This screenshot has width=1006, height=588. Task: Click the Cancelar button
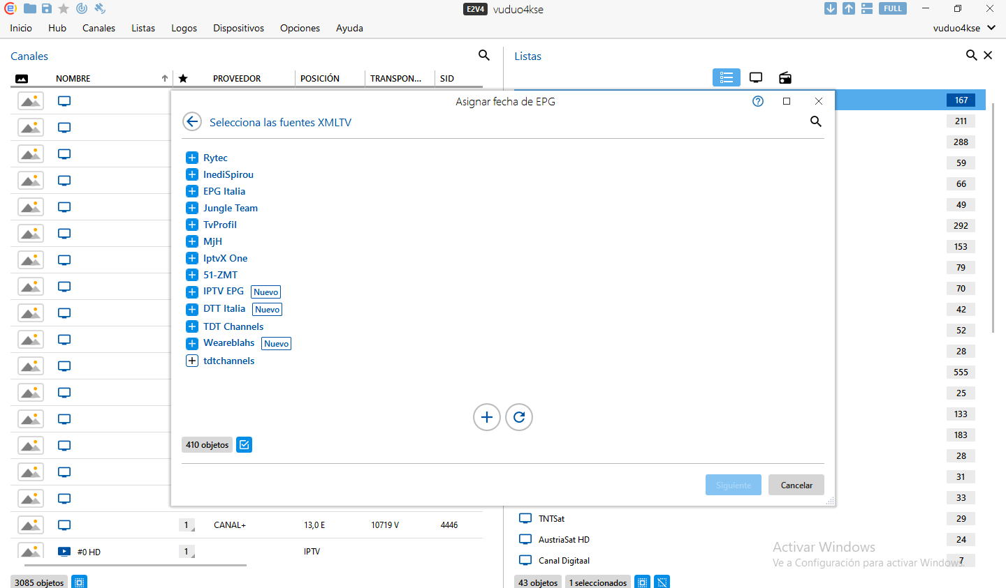pos(796,485)
